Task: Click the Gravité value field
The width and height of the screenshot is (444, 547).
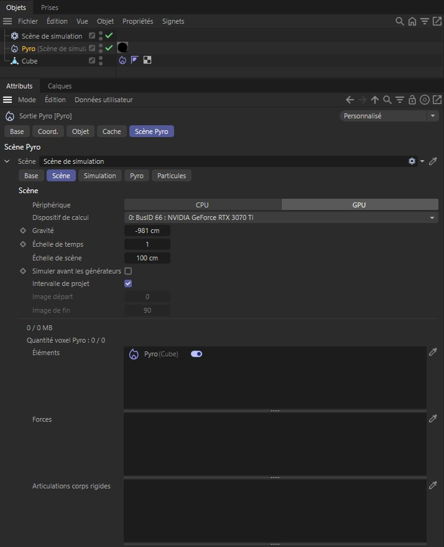Action: tap(147, 231)
